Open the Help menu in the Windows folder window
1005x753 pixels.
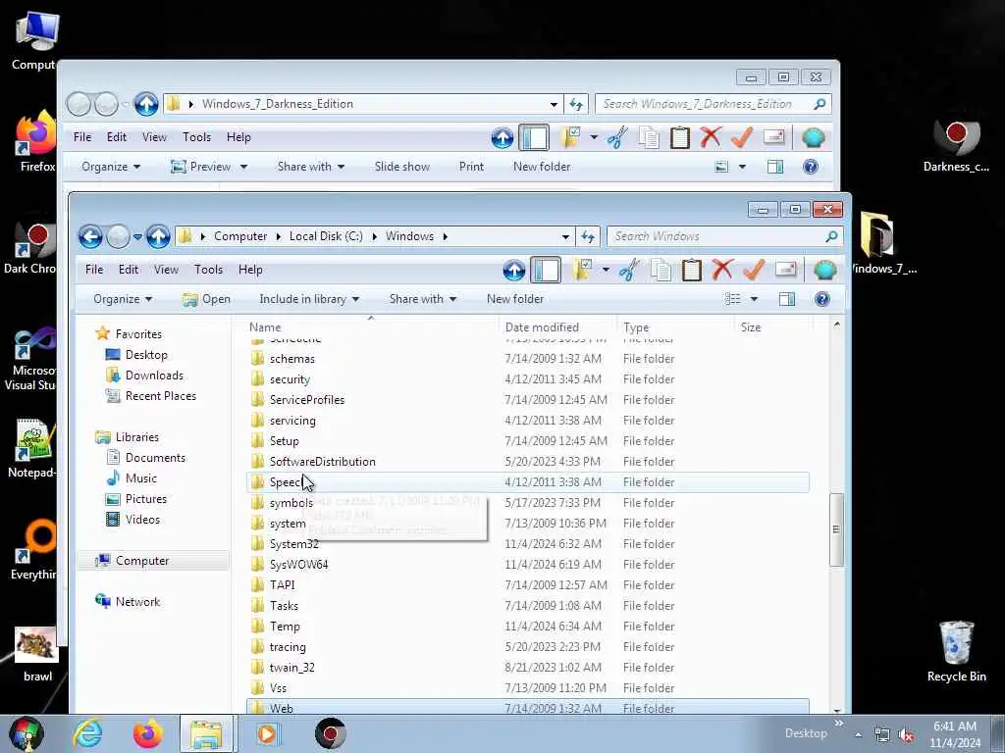click(250, 270)
